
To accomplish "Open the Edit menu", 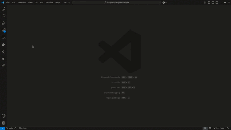I will tap(13, 2).
